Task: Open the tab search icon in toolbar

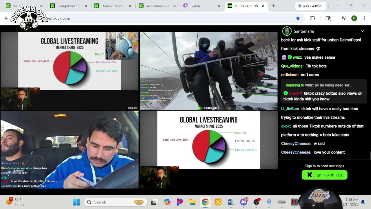Action: [x=328, y=18]
